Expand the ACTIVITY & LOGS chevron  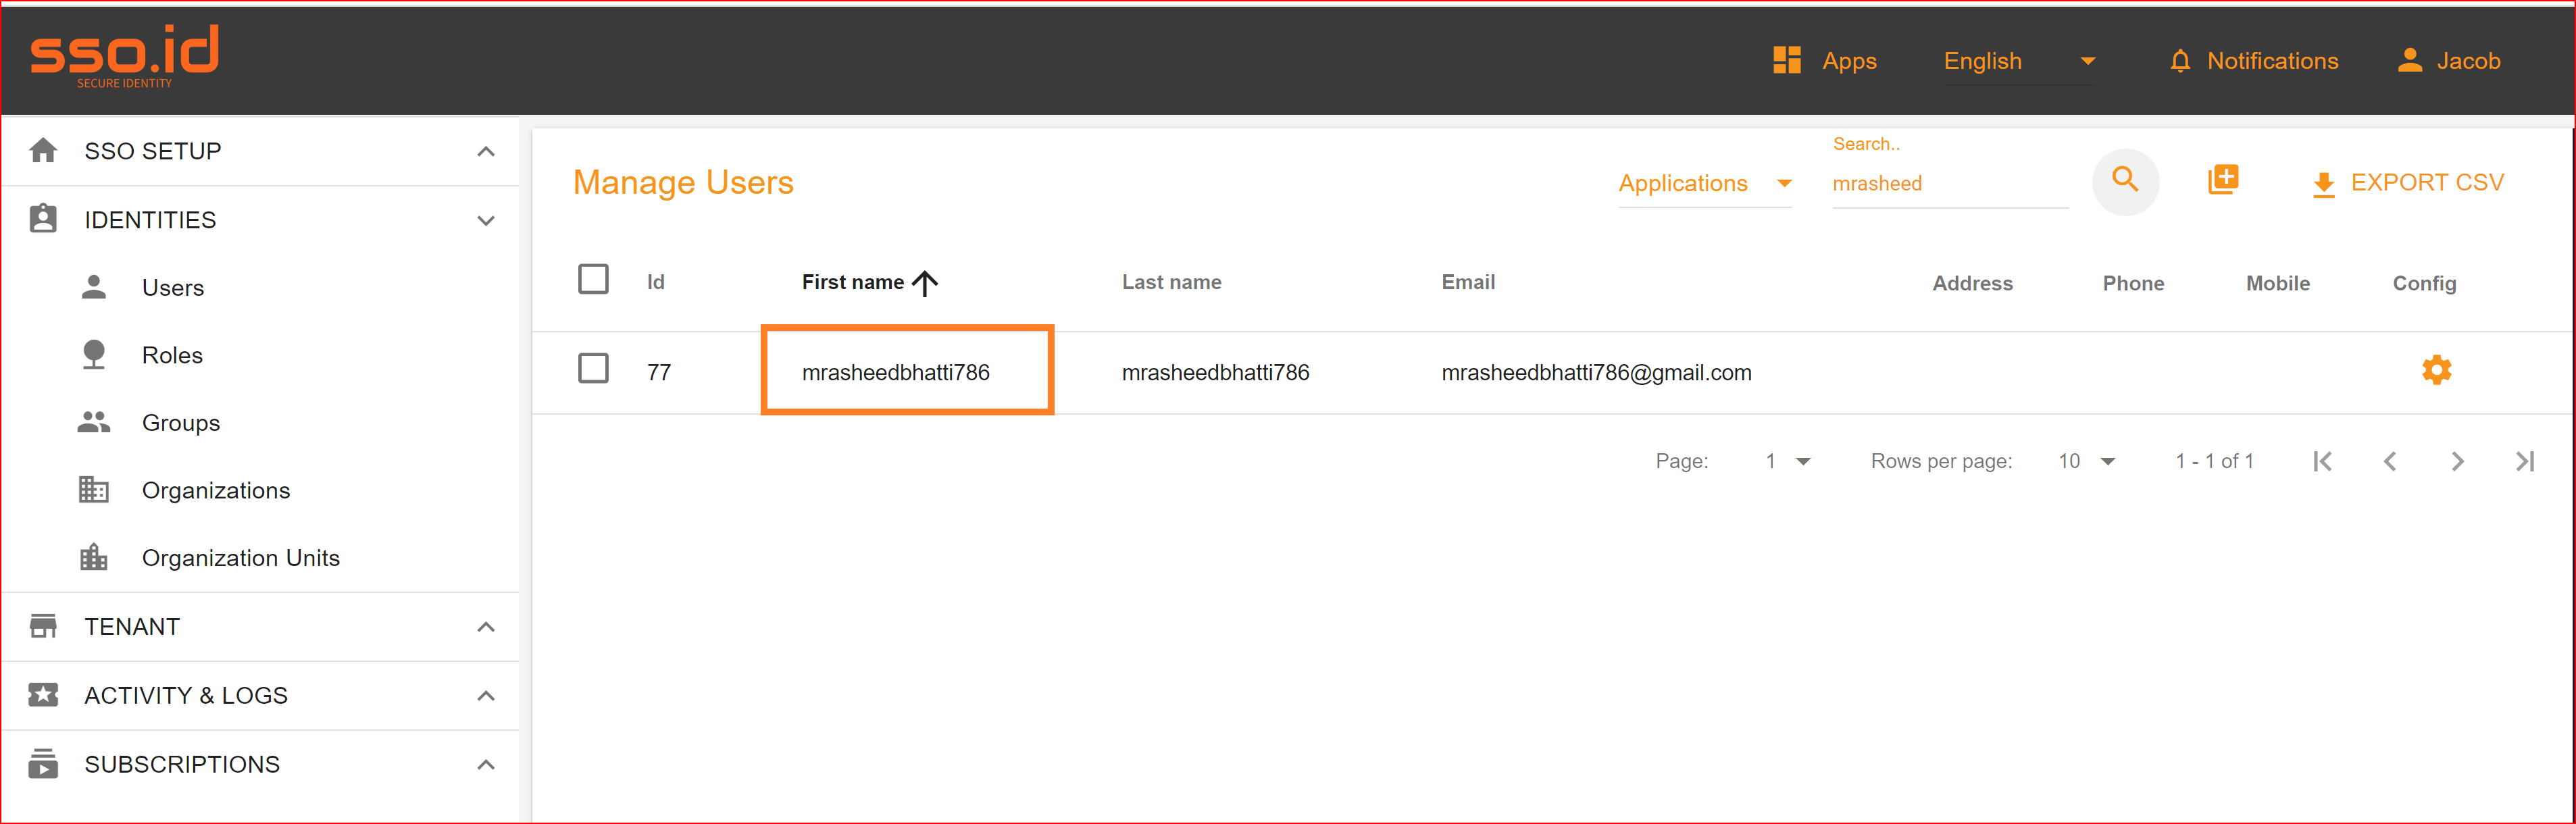(x=486, y=696)
